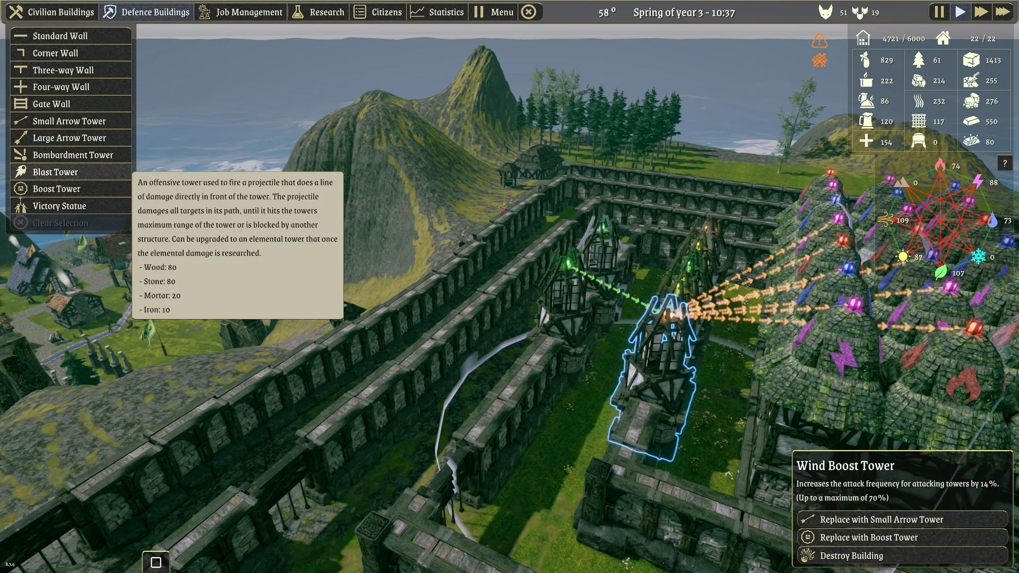Open the question mark help button

(1005, 163)
